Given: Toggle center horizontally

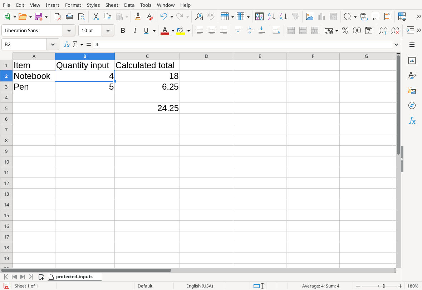Looking at the screenshot, I should click(x=212, y=31).
